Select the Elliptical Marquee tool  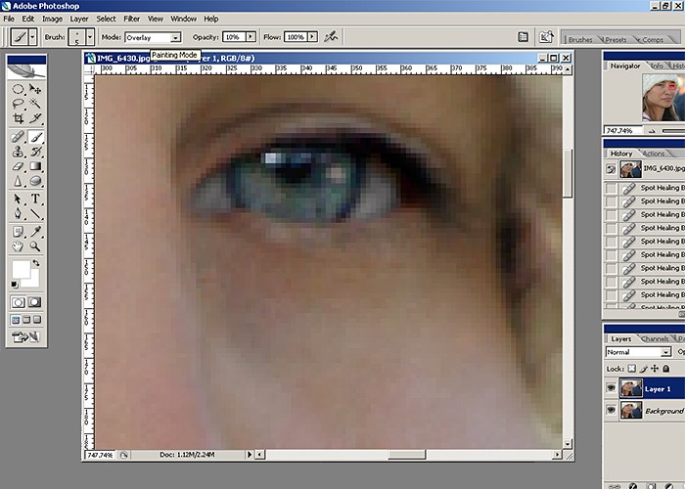pos(18,90)
